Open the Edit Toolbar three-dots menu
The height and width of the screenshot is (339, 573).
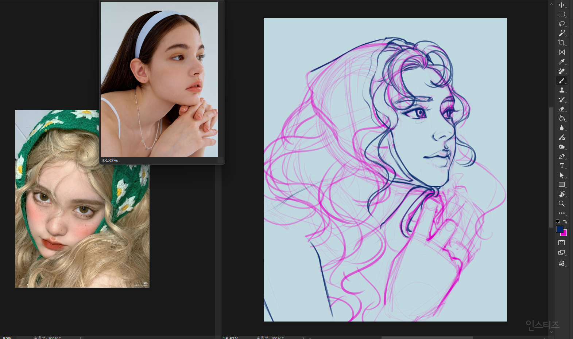(562, 213)
